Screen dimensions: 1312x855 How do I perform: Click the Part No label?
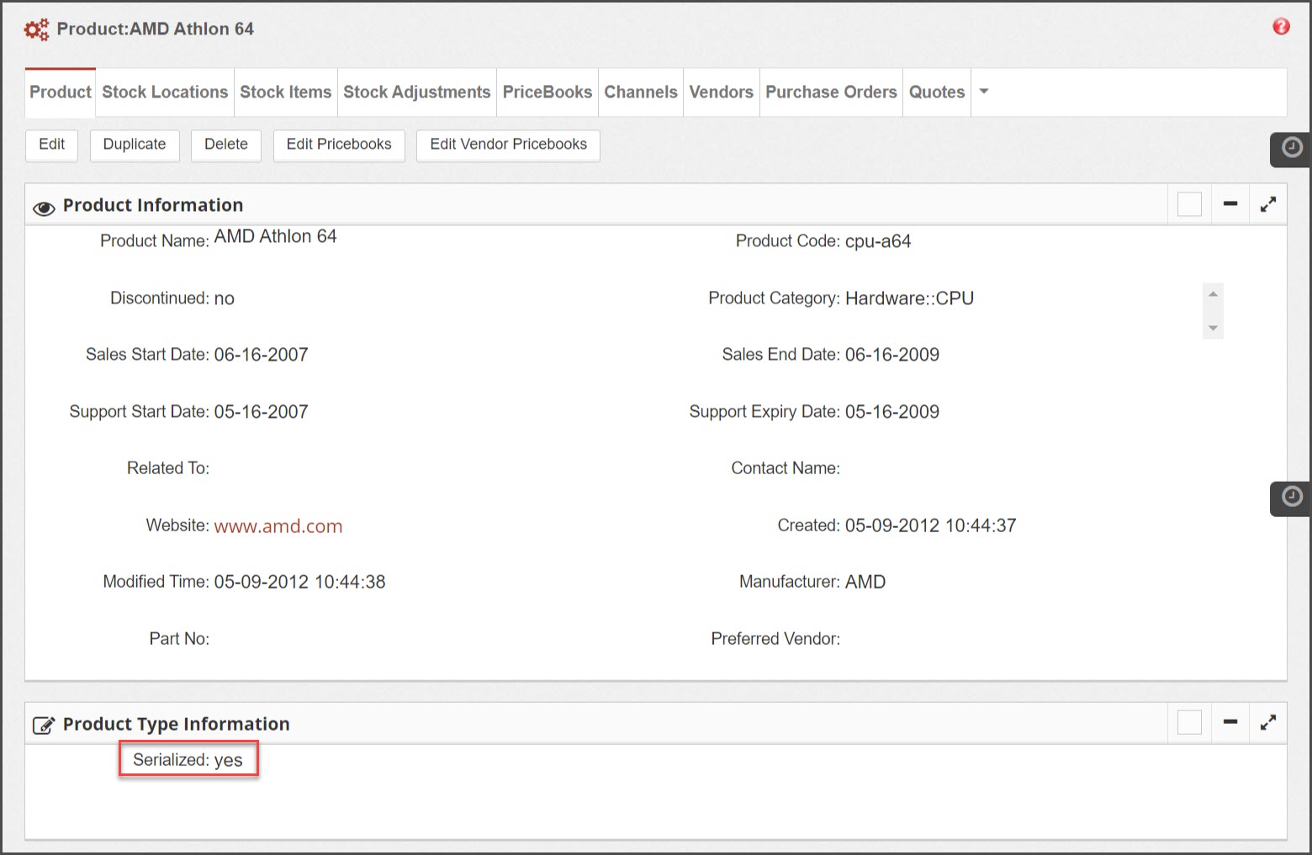pos(179,639)
